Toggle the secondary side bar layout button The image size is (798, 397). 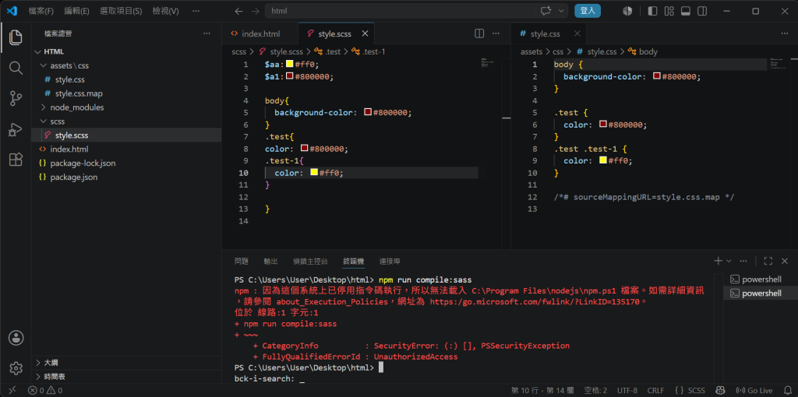pyautogui.click(x=702, y=11)
